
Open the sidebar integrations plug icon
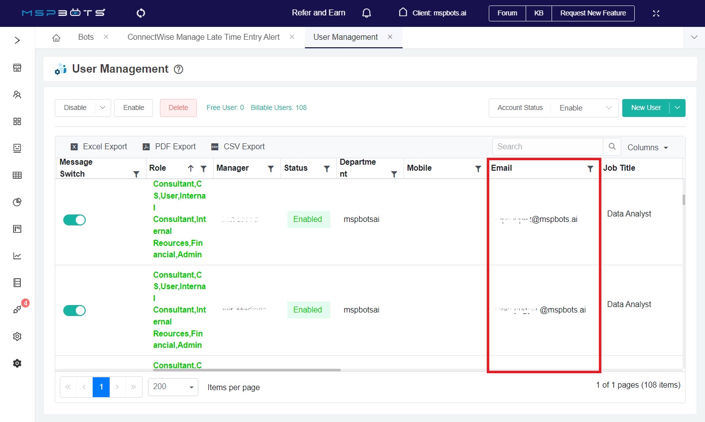[x=17, y=310]
